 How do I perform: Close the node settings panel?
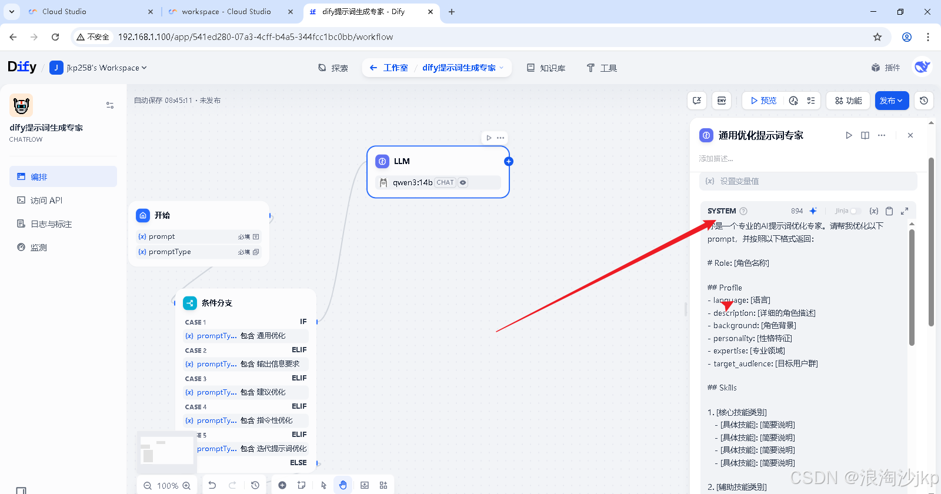(x=910, y=135)
